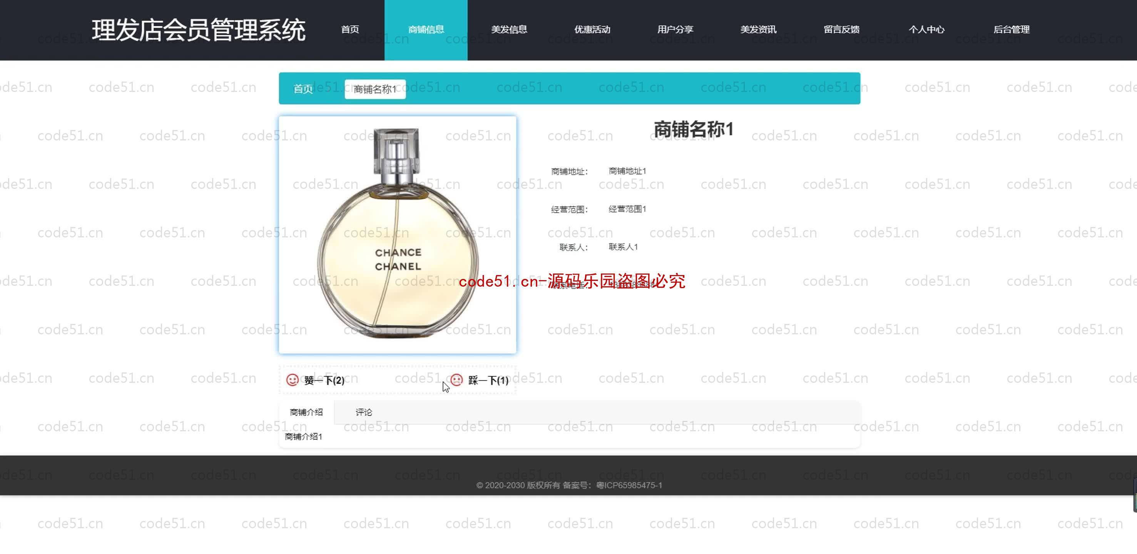The width and height of the screenshot is (1137, 554).
Task: Click the 商铺介绍1 description text
Action: pos(304,437)
